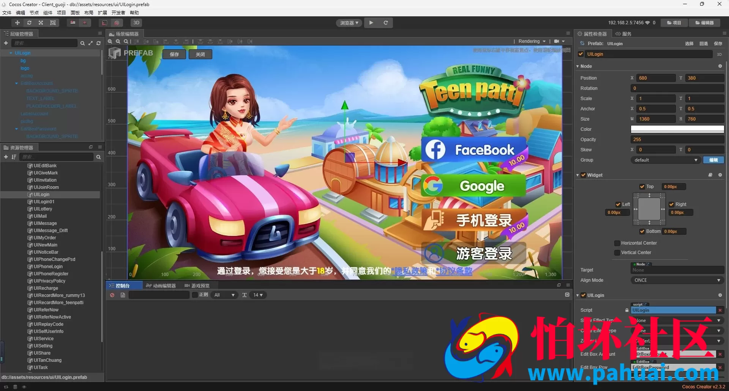Open the console panel menu icon

(568, 285)
